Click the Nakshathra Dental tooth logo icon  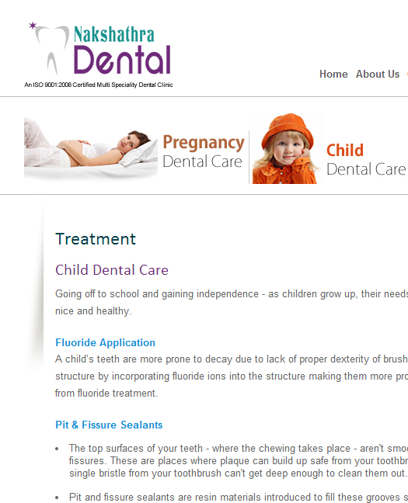pyautogui.click(x=51, y=50)
